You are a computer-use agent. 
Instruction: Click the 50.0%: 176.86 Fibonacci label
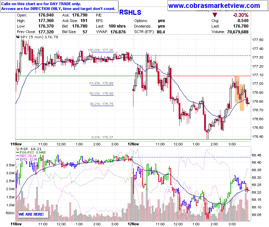click(x=101, y=93)
